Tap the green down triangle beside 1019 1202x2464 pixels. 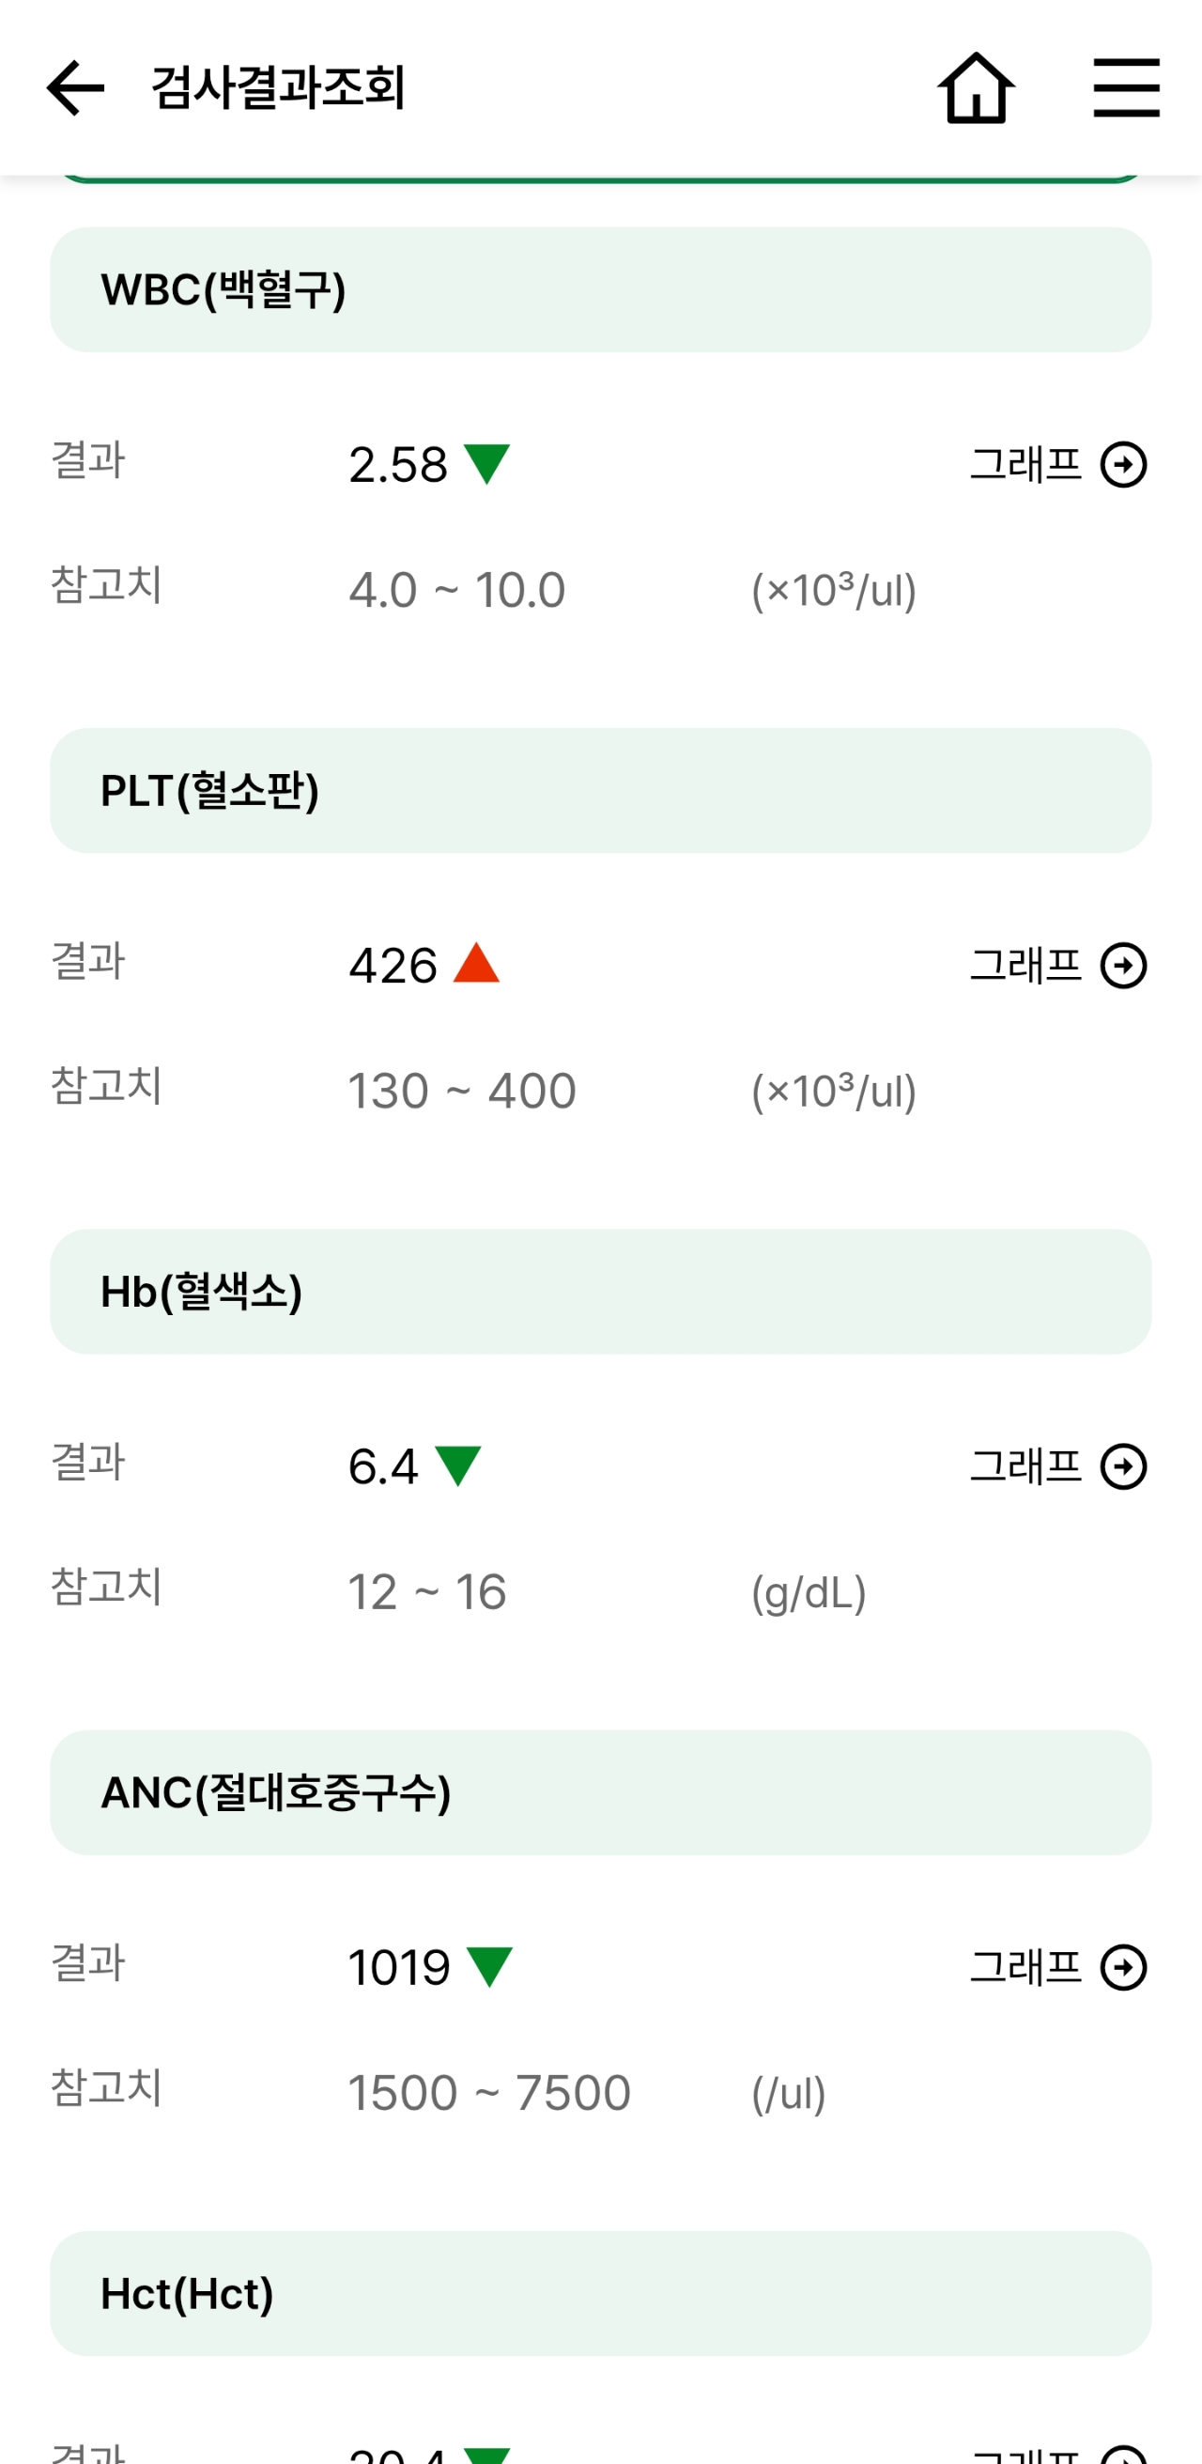tap(489, 1968)
